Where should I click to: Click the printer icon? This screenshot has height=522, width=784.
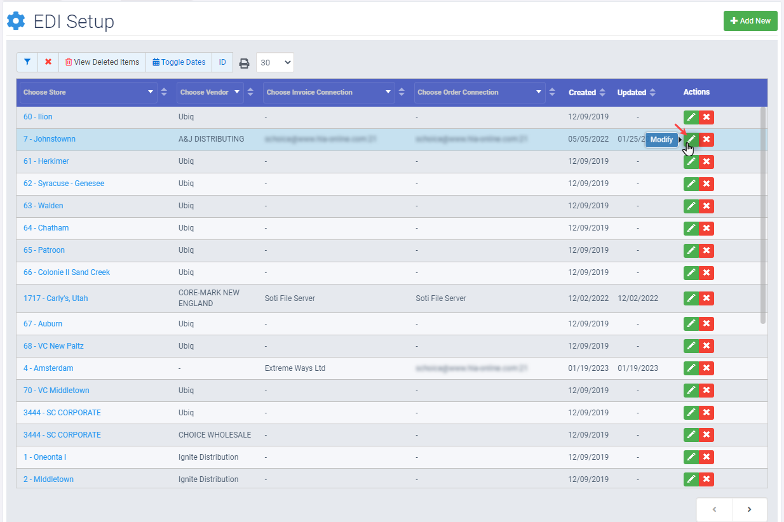[x=244, y=63]
